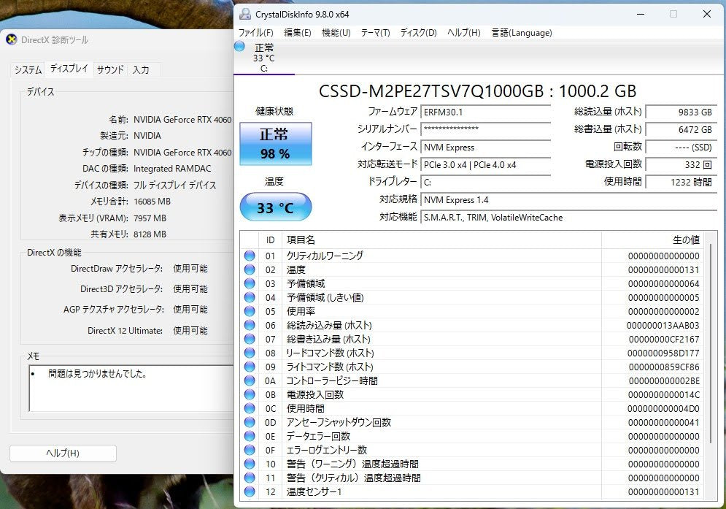The image size is (726, 509).
Task: Click the ファームウェア field ERFM30.1
Action: pyautogui.click(x=486, y=112)
